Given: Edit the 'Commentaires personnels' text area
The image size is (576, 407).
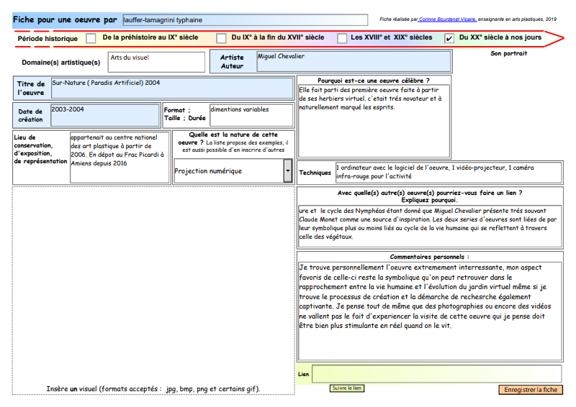Looking at the screenshot, I should click(x=430, y=311).
